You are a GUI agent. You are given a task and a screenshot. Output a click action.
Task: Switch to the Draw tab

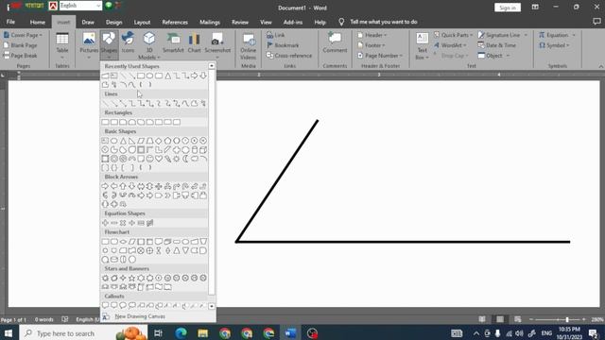pyautogui.click(x=88, y=22)
